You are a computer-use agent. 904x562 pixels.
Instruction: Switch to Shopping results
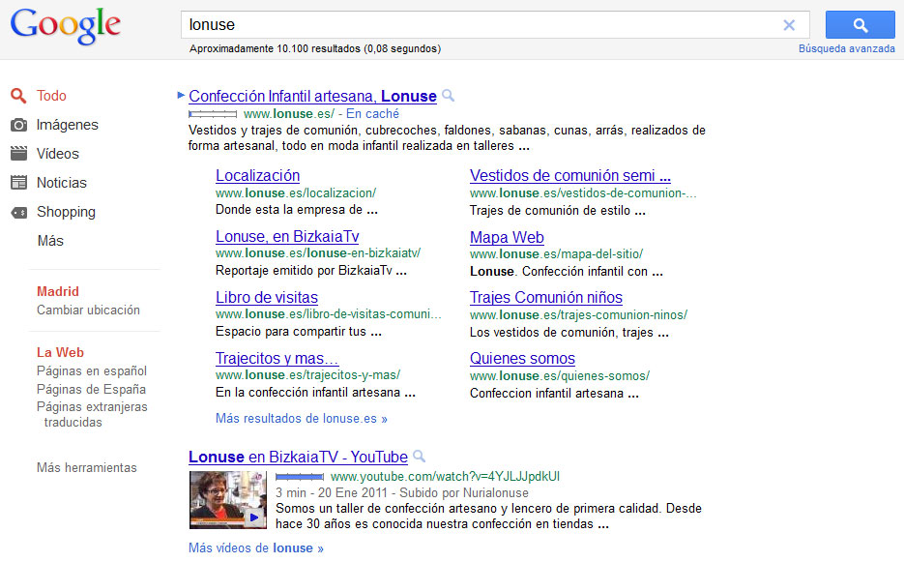click(66, 213)
